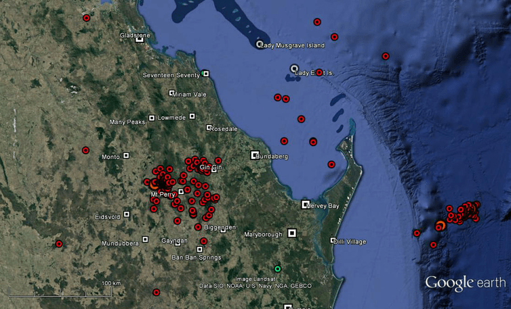Click the Google Earth logo

(465, 283)
